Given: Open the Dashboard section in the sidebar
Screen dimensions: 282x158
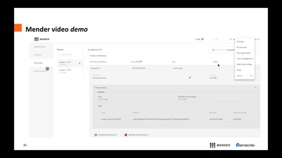Looking at the screenshot, I should tap(40, 47).
